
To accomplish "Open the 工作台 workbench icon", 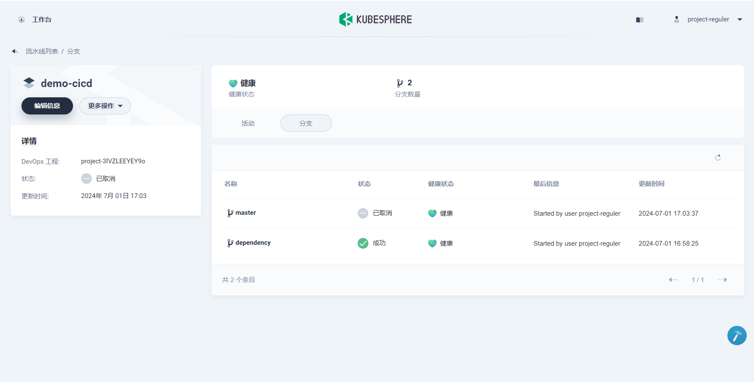I will [21, 20].
